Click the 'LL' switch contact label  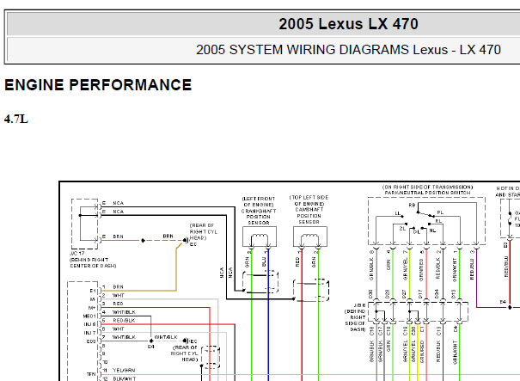coord(398,213)
